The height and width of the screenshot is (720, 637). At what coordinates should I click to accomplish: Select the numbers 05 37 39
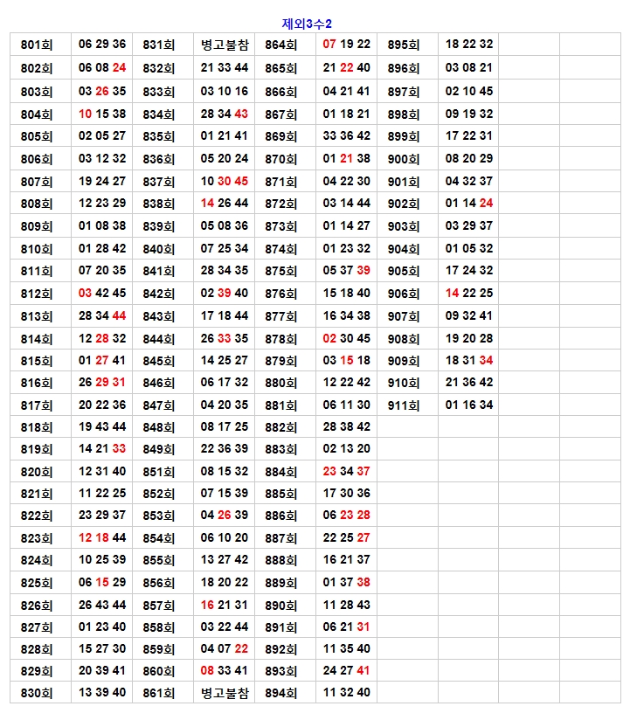347,271
